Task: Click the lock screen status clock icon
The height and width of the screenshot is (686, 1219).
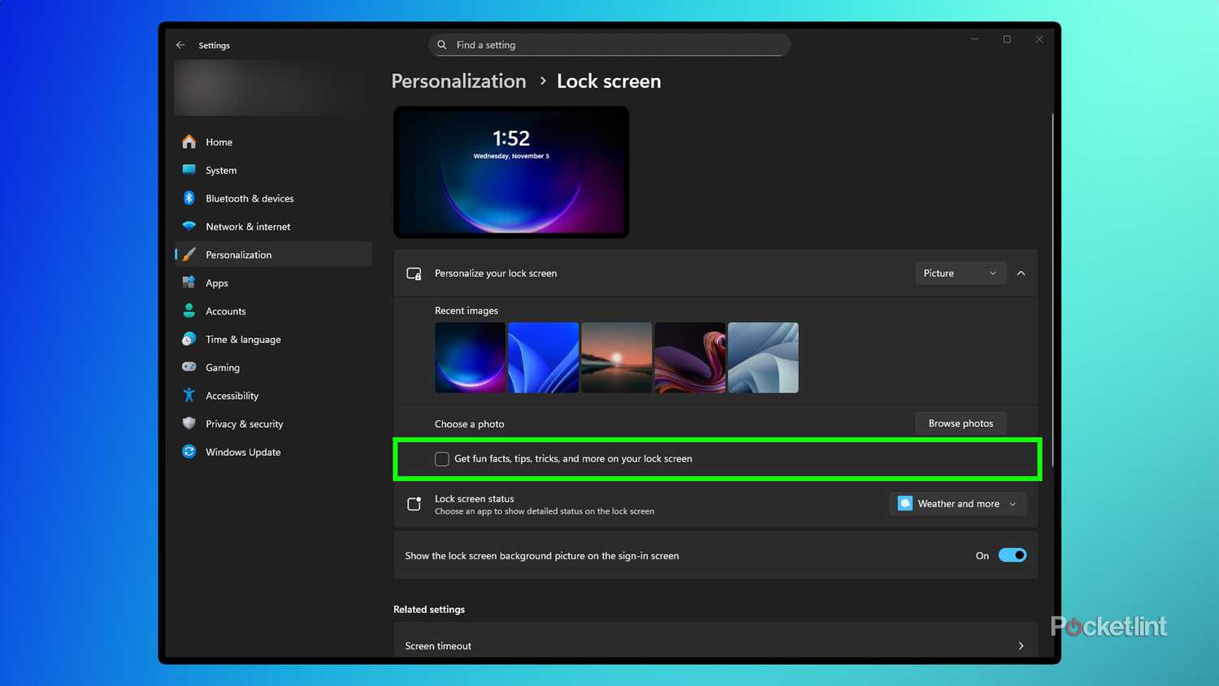Action: 414,504
